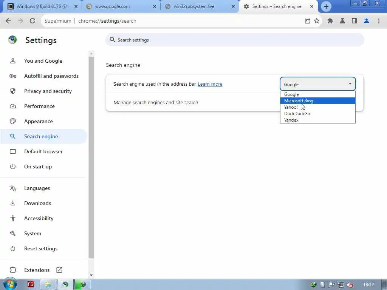Screen dimensions: 387x290
Task: Click the sidebar scroll down arrow
Action: click(x=91, y=275)
